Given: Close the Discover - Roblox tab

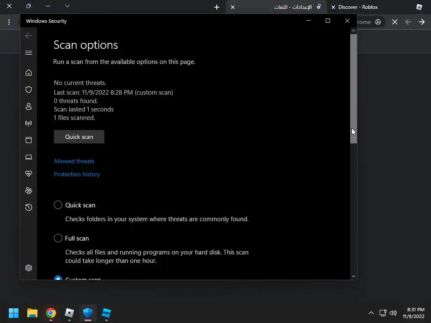Looking at the screenshot, I should coord(333,7).
